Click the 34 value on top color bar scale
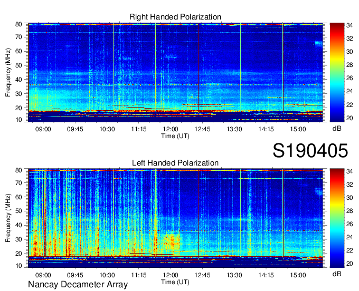 click(x=349, y=25)
